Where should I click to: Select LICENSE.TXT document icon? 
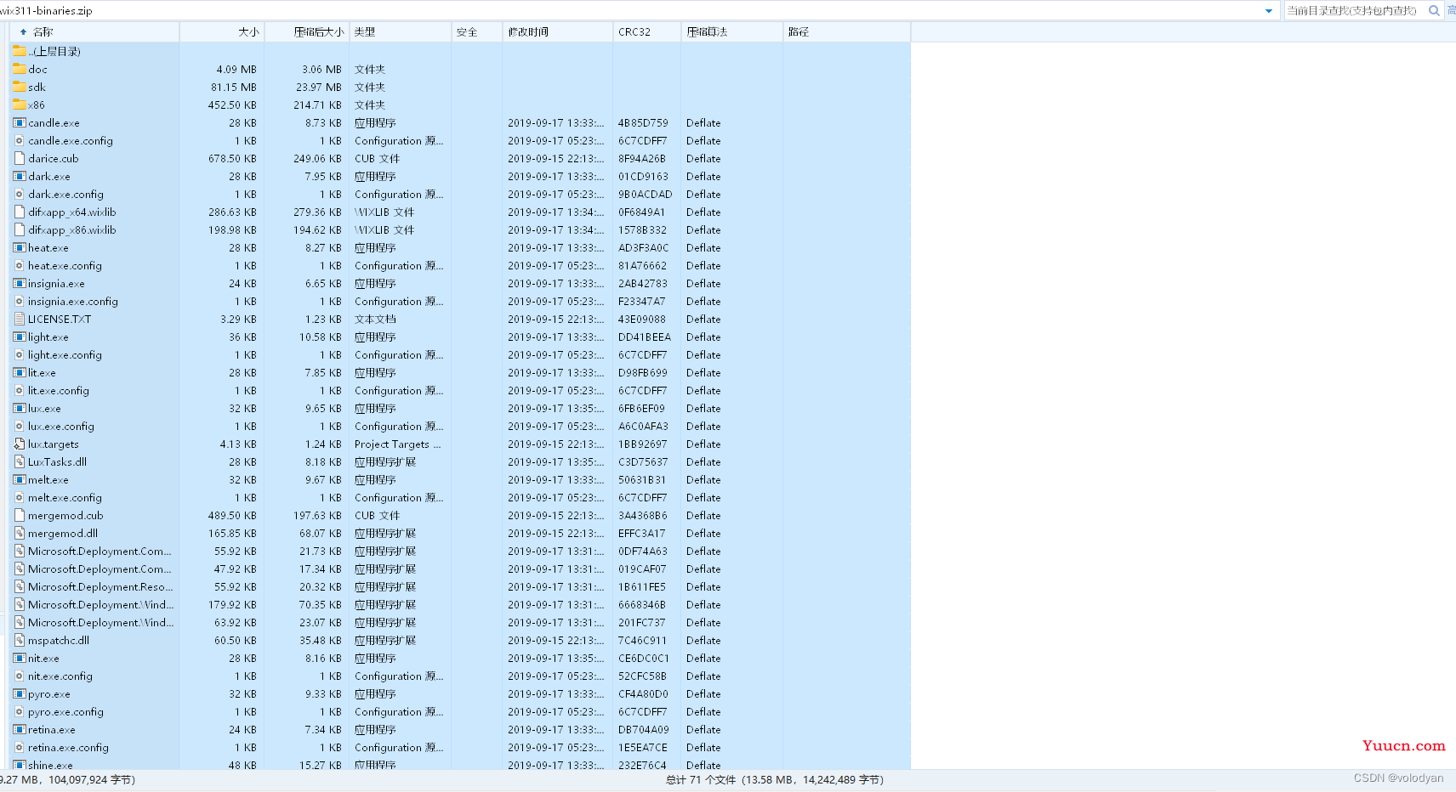tap(20, 319)
